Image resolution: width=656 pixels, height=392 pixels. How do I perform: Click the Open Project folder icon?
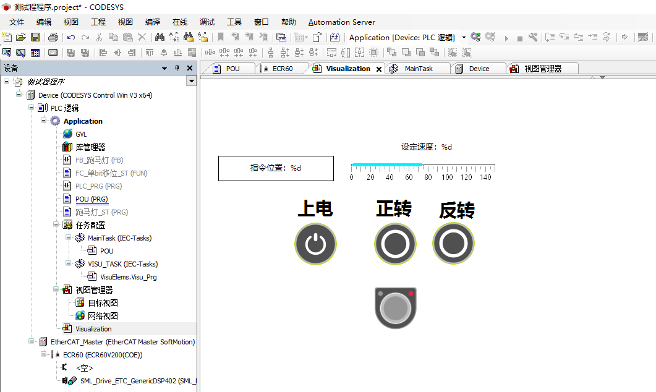coord(21,37)
